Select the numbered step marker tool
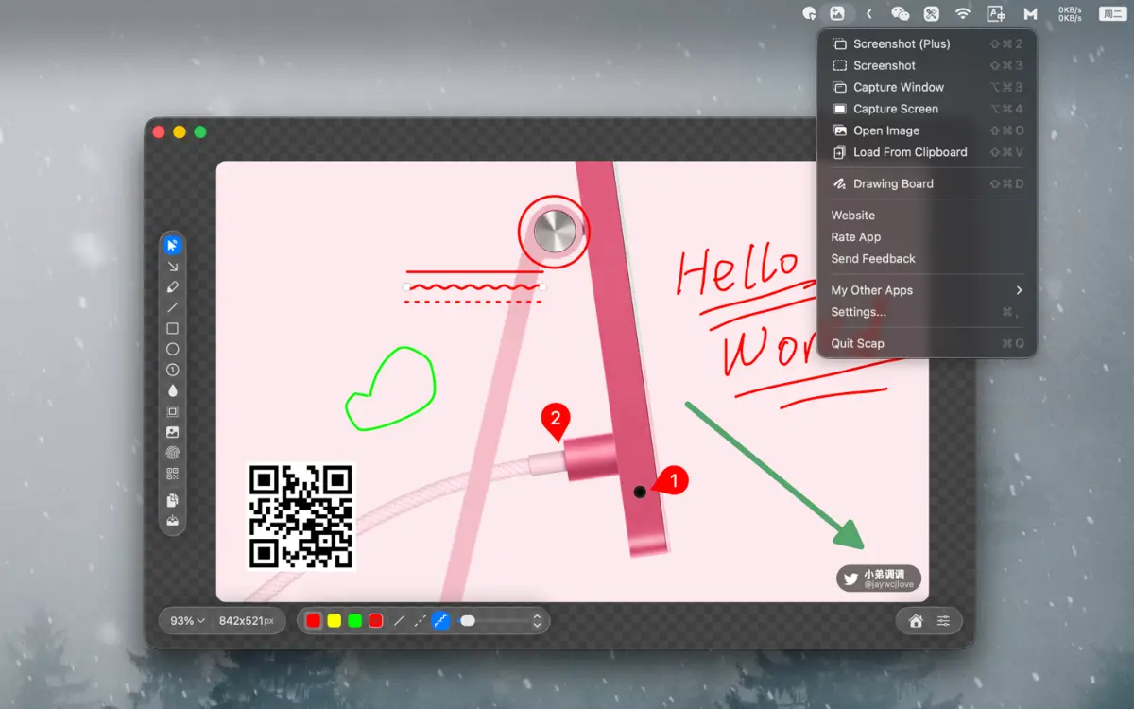 click(x=172, y=370)
